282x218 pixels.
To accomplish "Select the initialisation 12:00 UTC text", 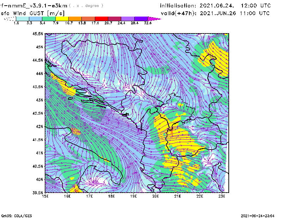I will (215, 6).
